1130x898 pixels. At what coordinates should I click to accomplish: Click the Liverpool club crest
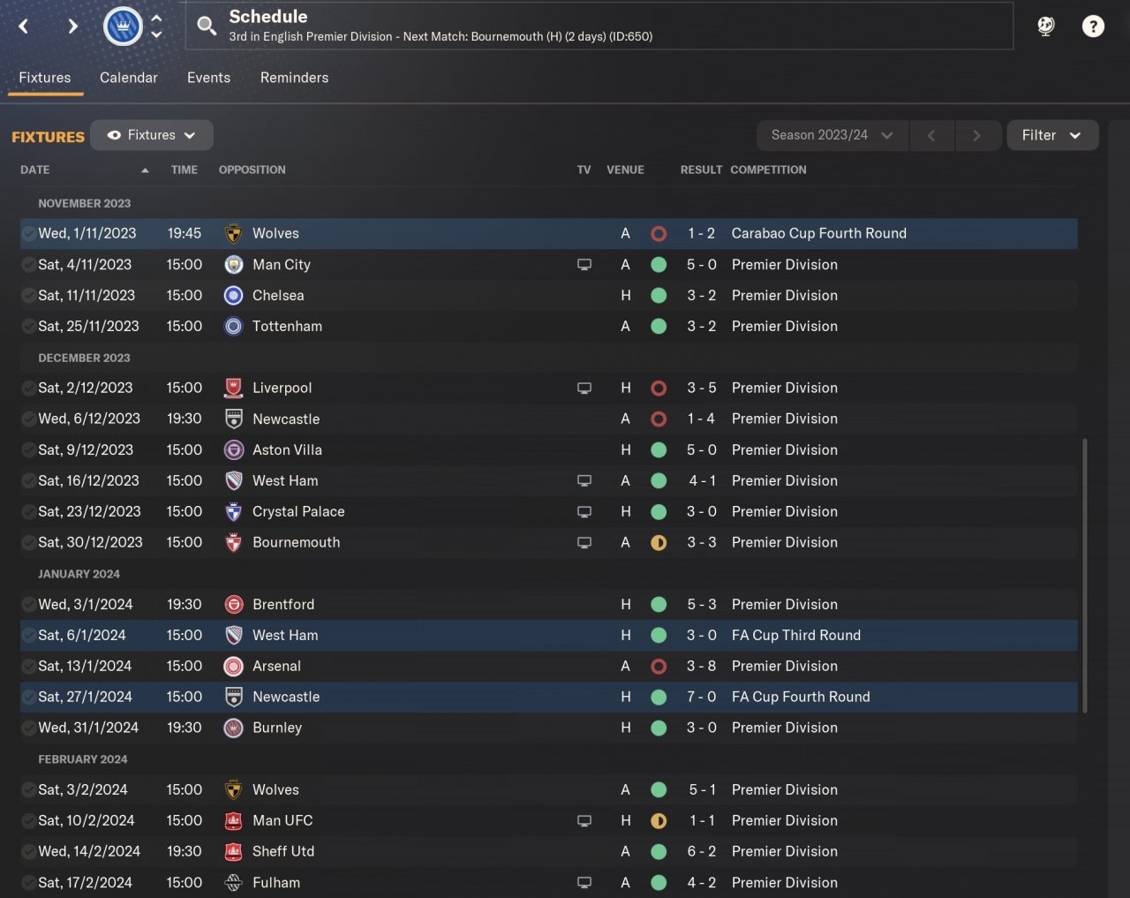click(234, 388)
